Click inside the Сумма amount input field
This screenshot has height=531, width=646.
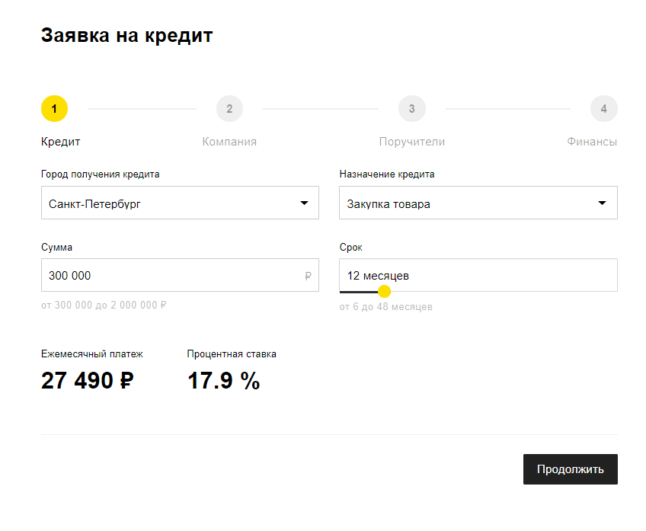152,275
